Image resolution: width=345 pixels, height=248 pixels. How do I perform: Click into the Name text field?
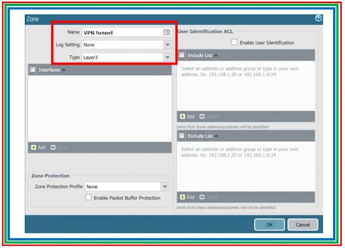(121, 32)
